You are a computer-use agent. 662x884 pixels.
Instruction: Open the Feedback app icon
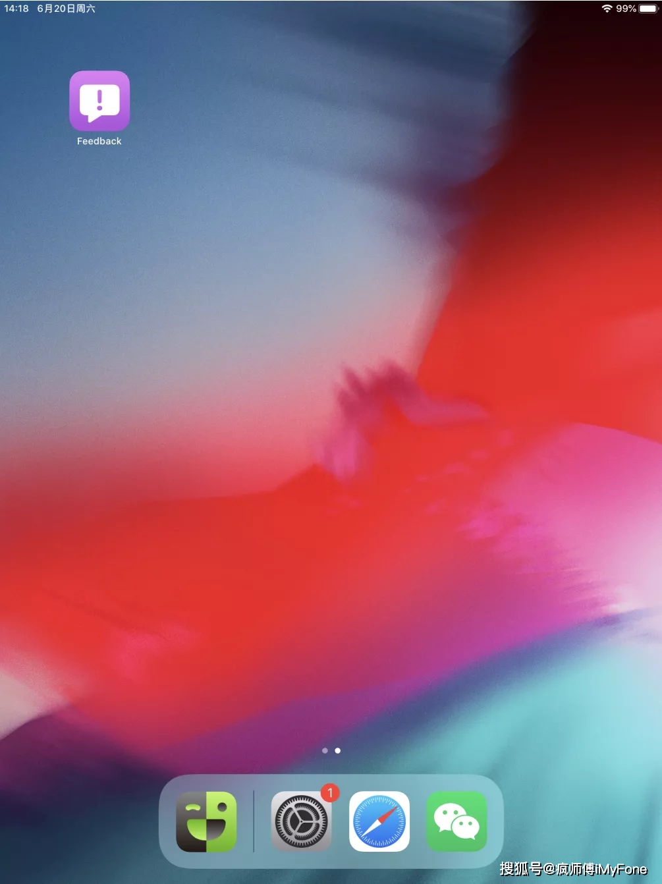point(99,101)
